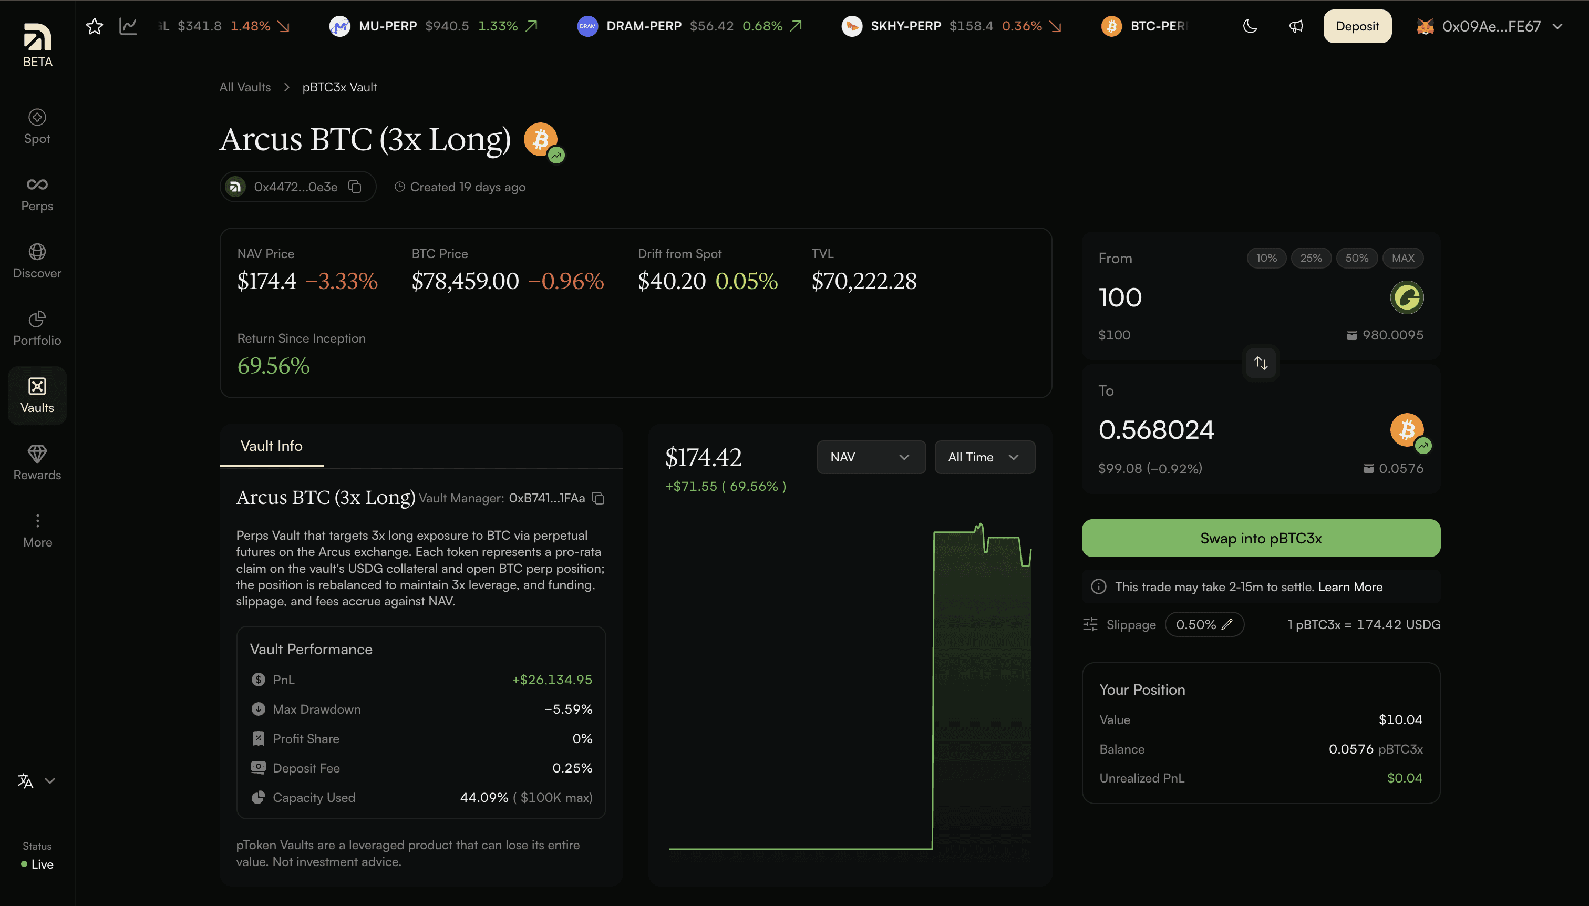This screenshot has width=1589, height=906.
Task: Click the Capacity Used pie icon
Action: (x=258, y=797)
